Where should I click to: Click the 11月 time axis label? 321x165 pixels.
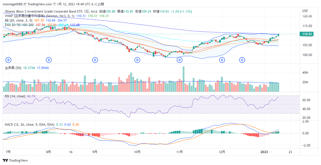pyautogui.click(x=179, y=152)
